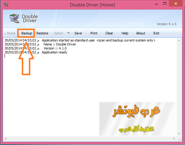Click Save in the toolbar
Screen dimensions: 185x145
78,33
